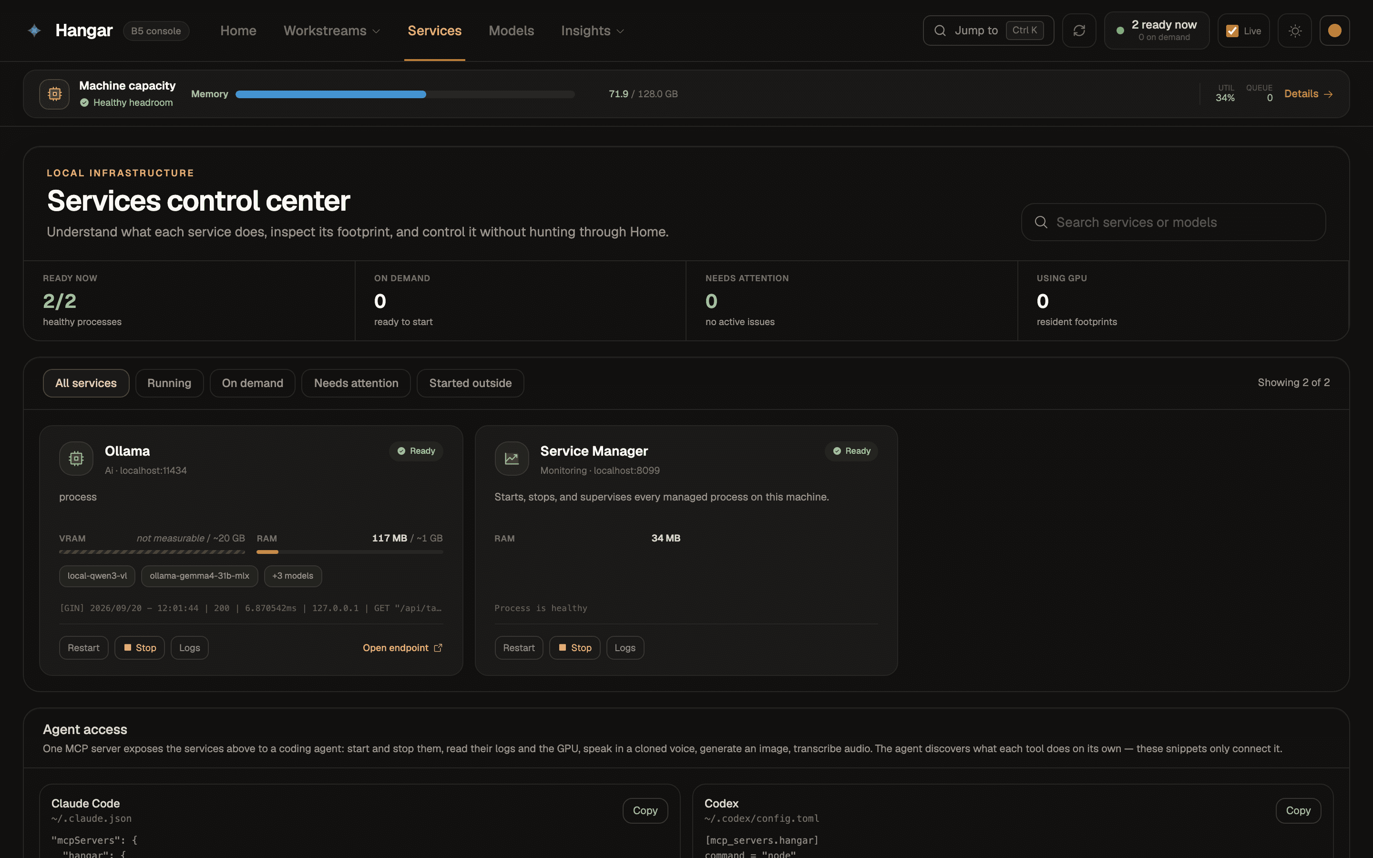
Task: Open the Ollama endpoint link
Action: pos(403,647)
